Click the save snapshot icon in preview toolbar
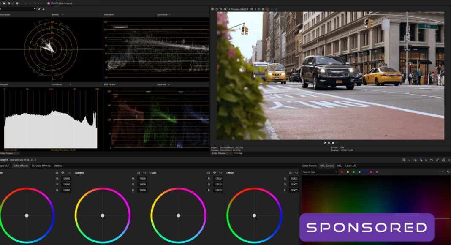Screen dimensions: 451x245 [263, 9]
